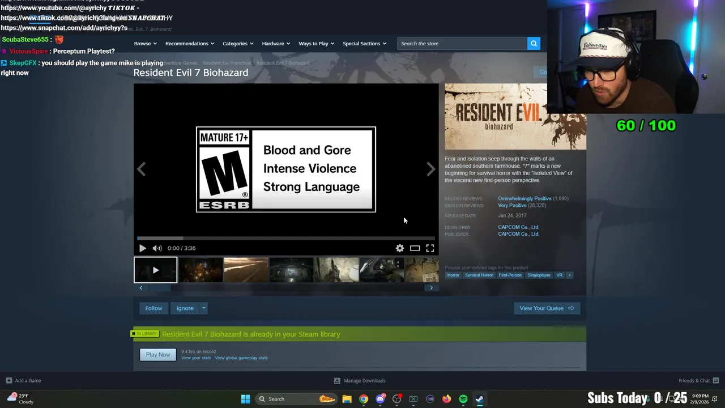725x408 pixels.
Task: Open Manage Downloads
Action: click(x=360, y=381)
